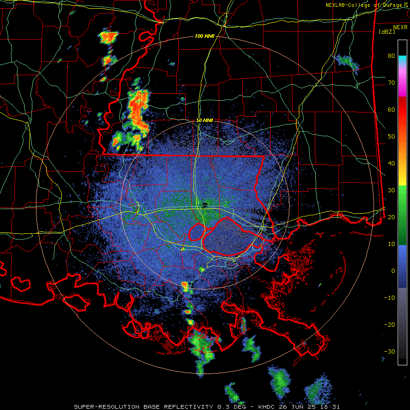This screenshot has height=410, width=410.
Task: Click the 10 value on the dBZ scale
Action: [391, 244]
